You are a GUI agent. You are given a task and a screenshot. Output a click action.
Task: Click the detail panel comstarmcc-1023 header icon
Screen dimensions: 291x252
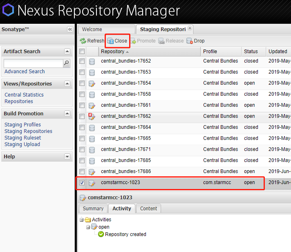(83, 198)
